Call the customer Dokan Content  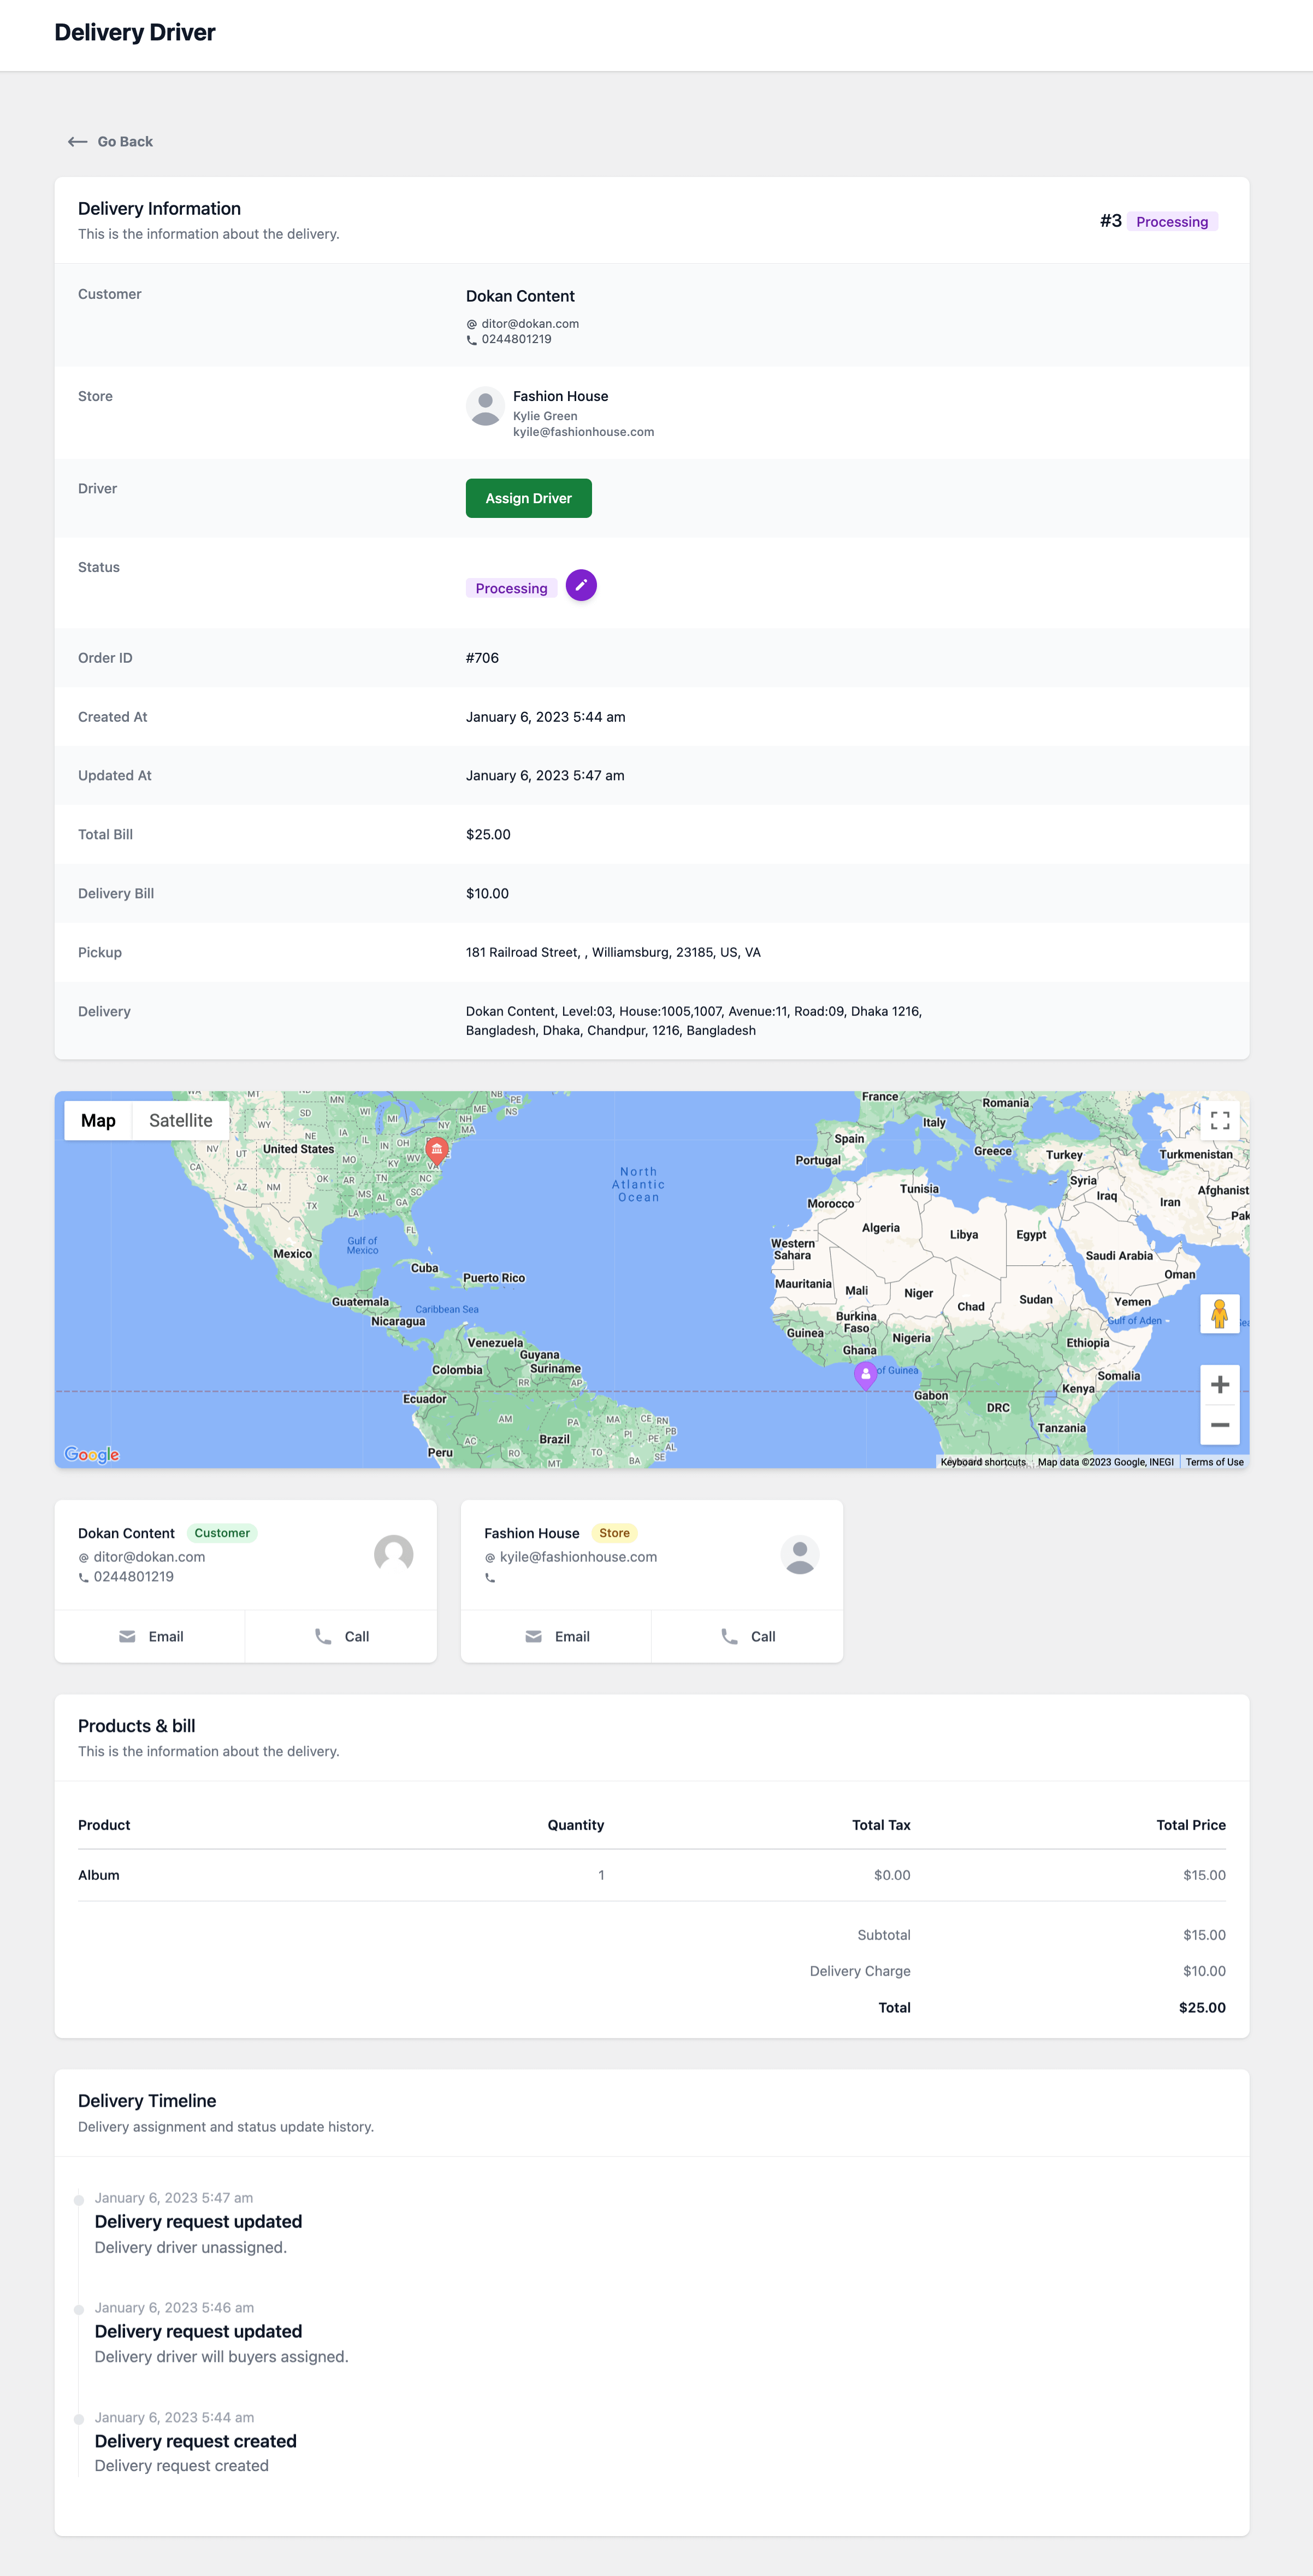(x=341, y=1637)
